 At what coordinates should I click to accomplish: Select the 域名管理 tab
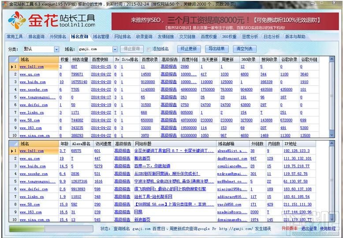tap(101, 37)
